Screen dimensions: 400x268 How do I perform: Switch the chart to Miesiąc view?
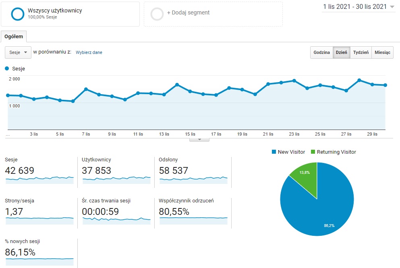382,53
